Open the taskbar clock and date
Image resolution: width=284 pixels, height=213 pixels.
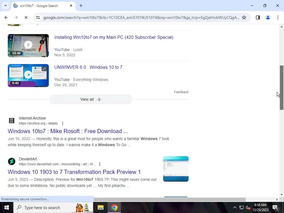coord(260,207)
